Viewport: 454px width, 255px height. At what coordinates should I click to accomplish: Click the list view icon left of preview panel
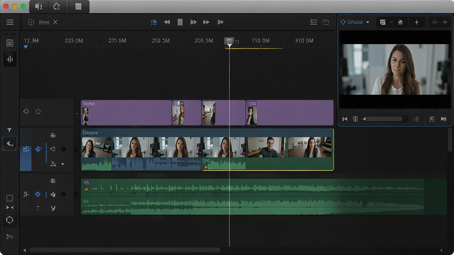coord(313,22)
